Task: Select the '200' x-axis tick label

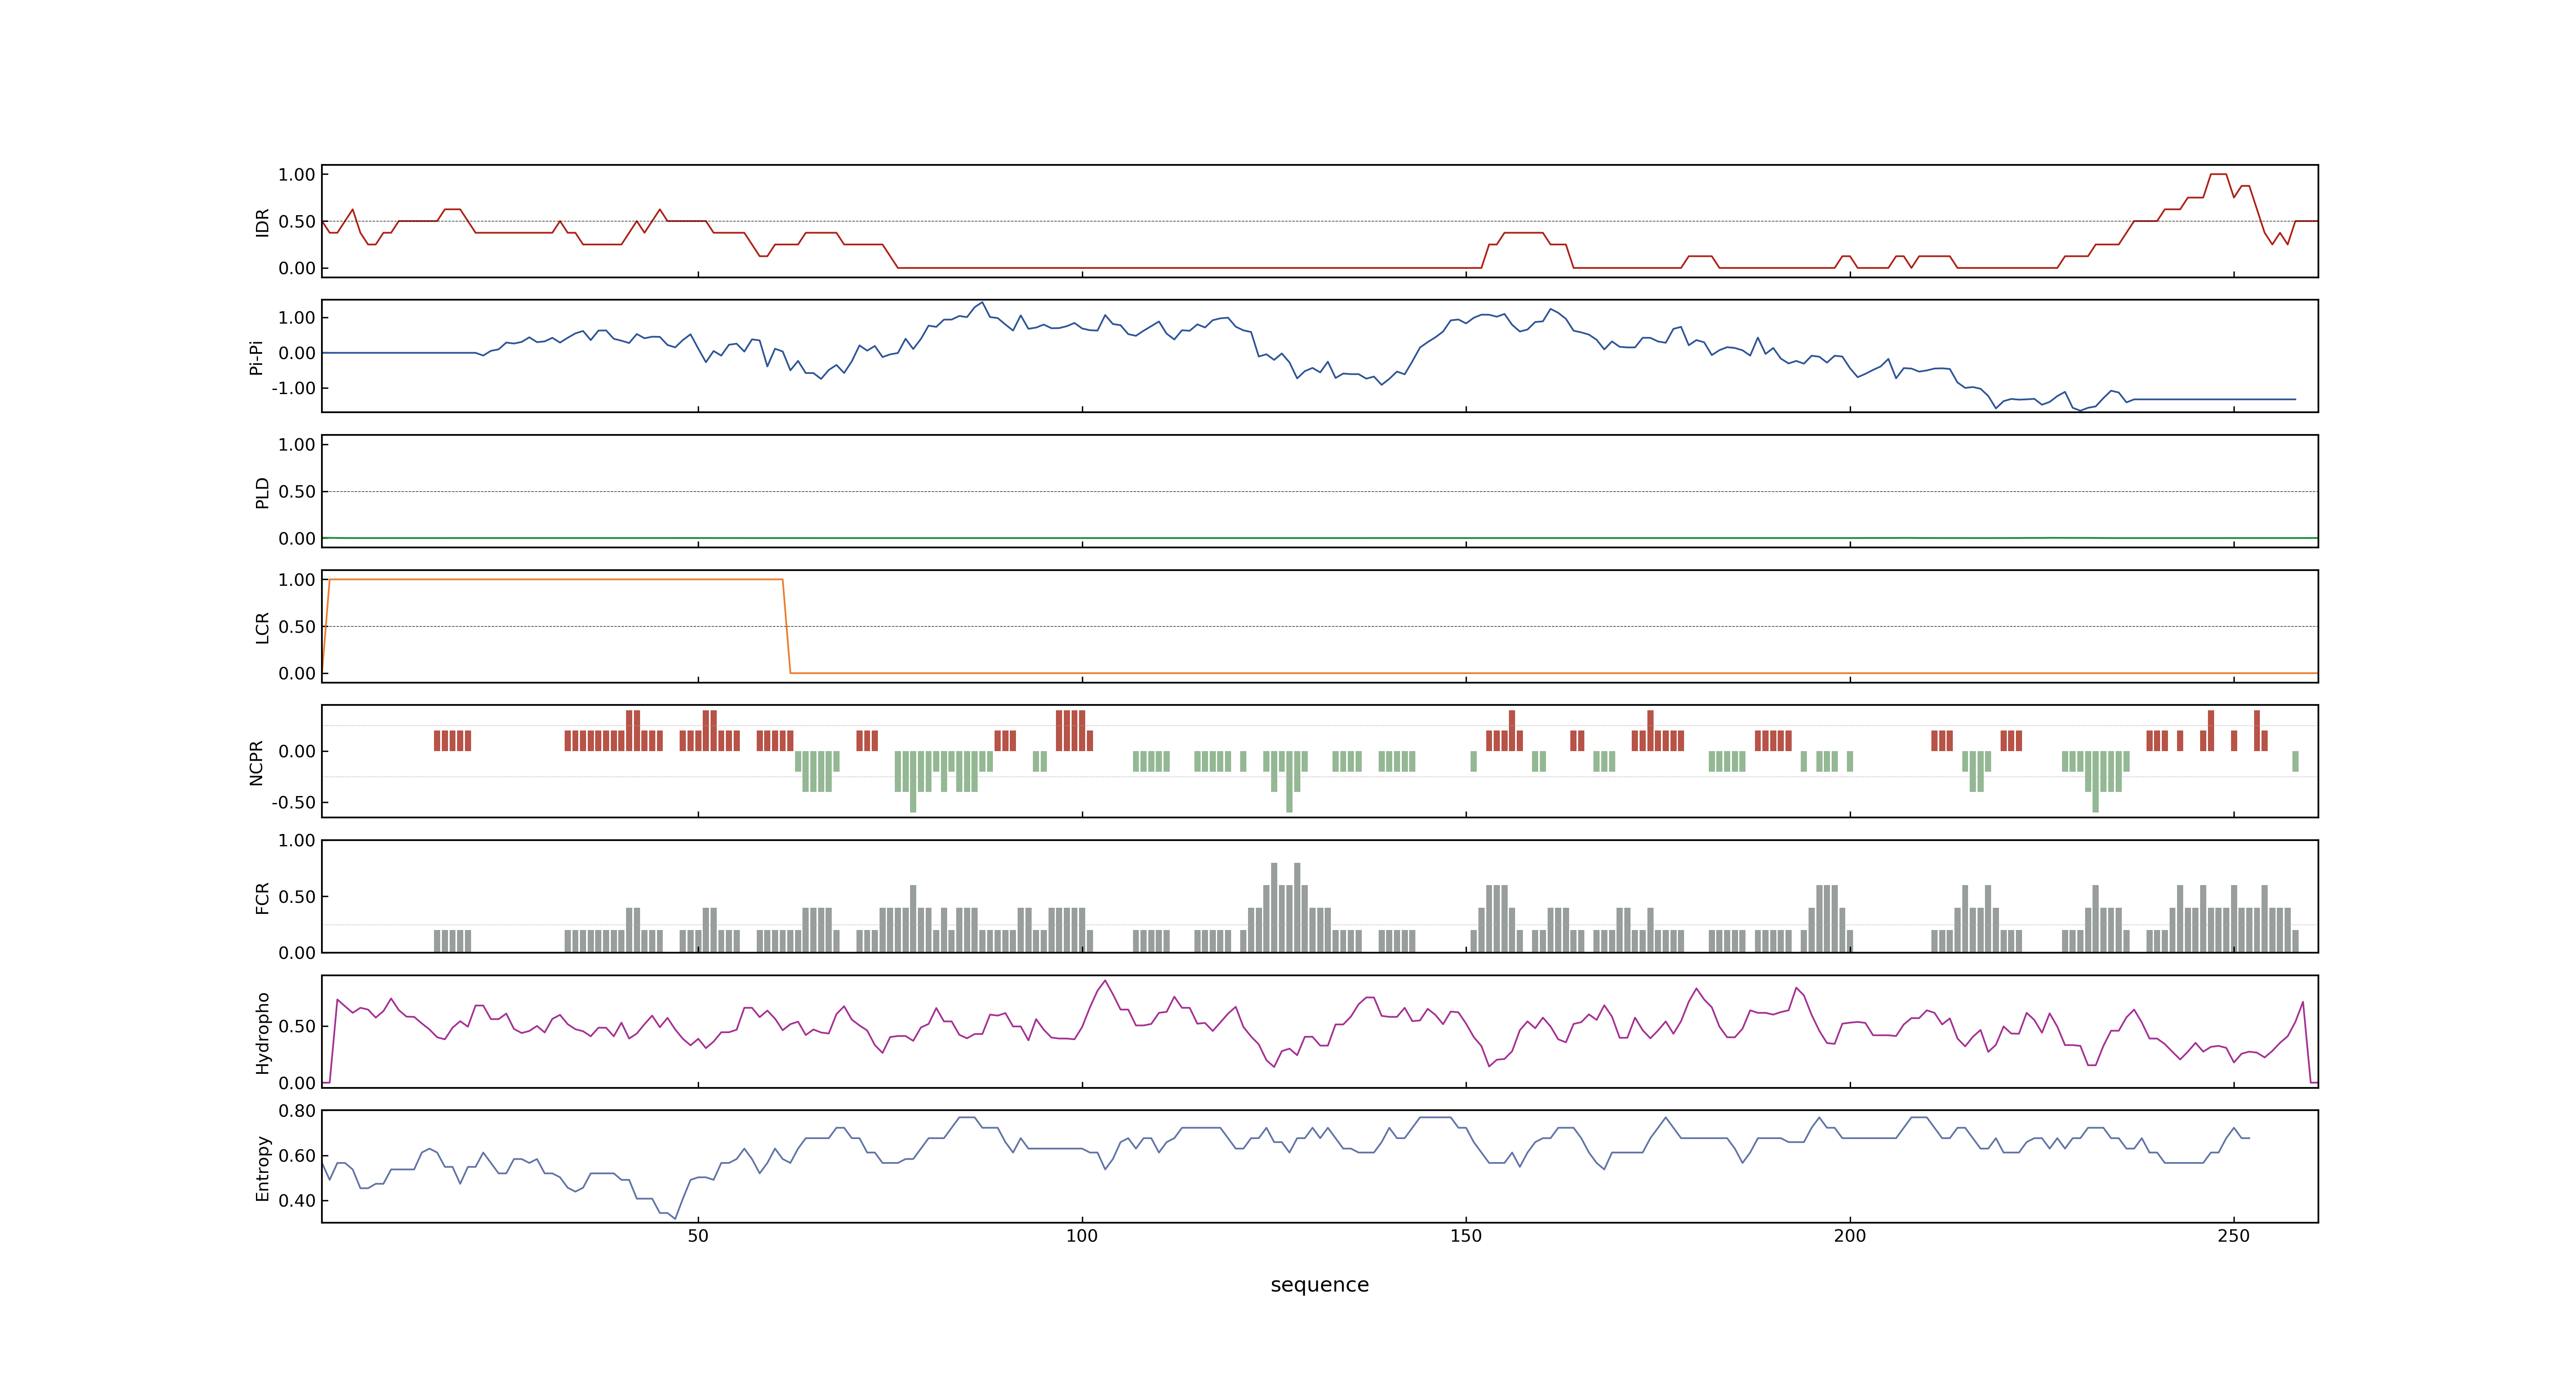Action: point(1850,1236)
